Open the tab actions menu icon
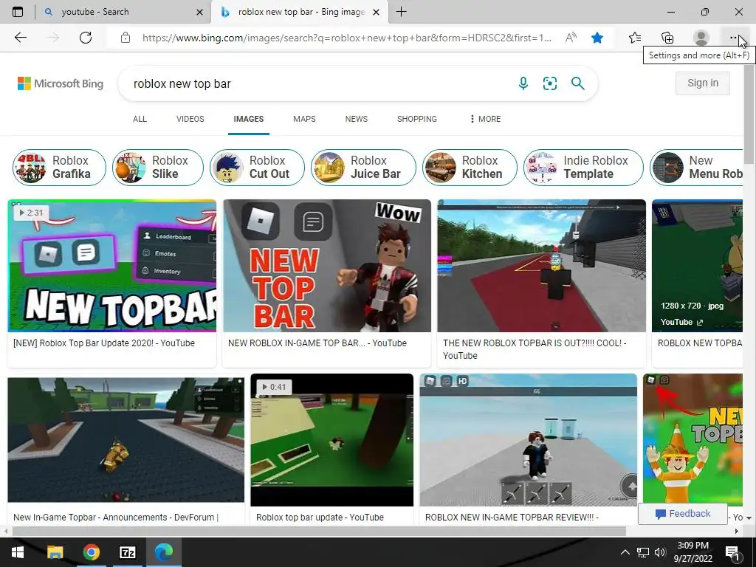Screen dimensions: 756x567 coord(18,12)
